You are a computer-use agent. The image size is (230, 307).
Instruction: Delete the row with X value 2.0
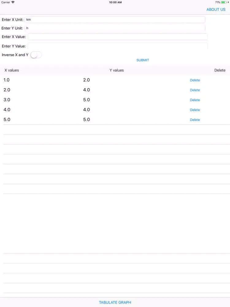click(x=195, y=90)
